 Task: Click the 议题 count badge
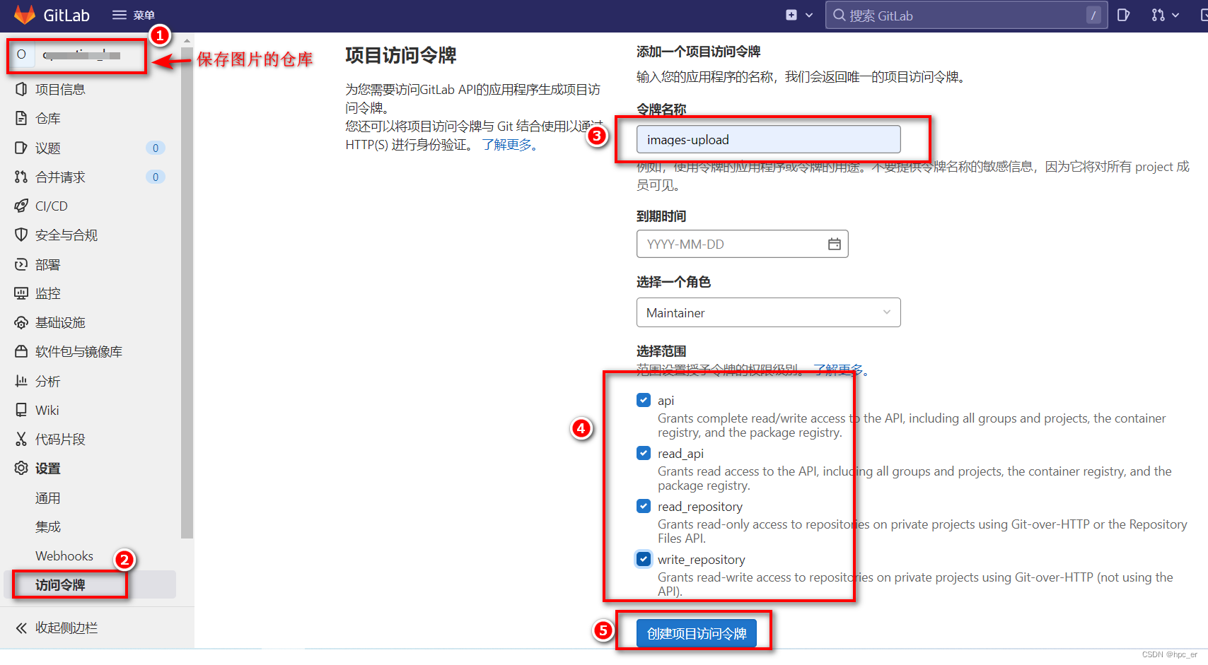(x=156, y=148)
